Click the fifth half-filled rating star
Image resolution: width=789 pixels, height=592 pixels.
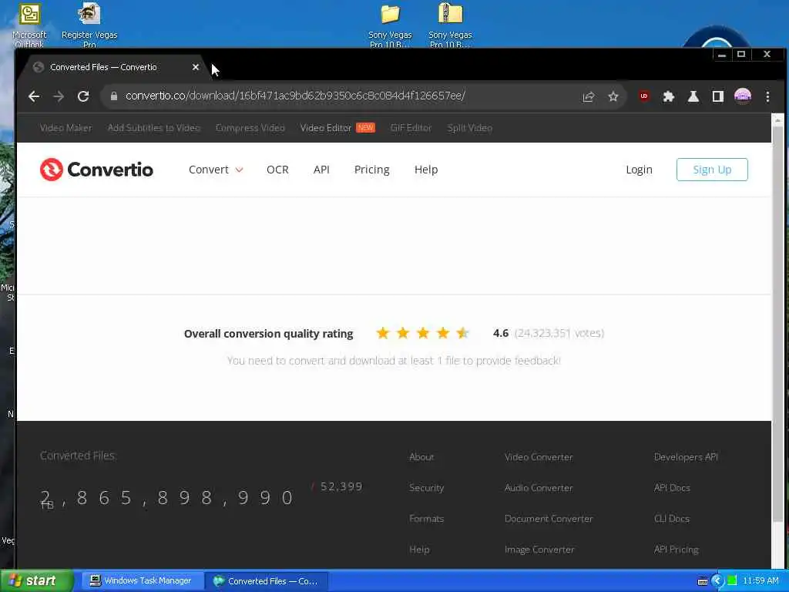tap(462, 333)
